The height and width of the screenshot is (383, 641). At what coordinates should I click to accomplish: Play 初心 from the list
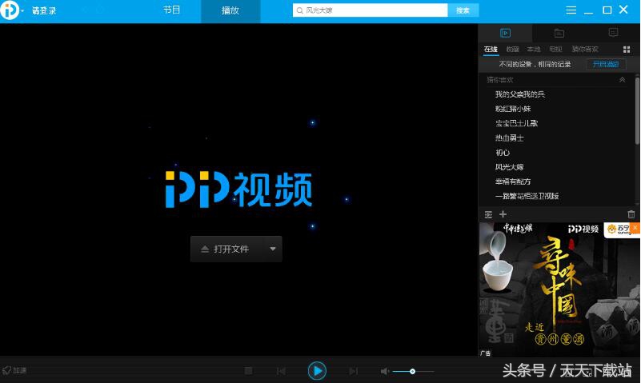coord(503,153)
